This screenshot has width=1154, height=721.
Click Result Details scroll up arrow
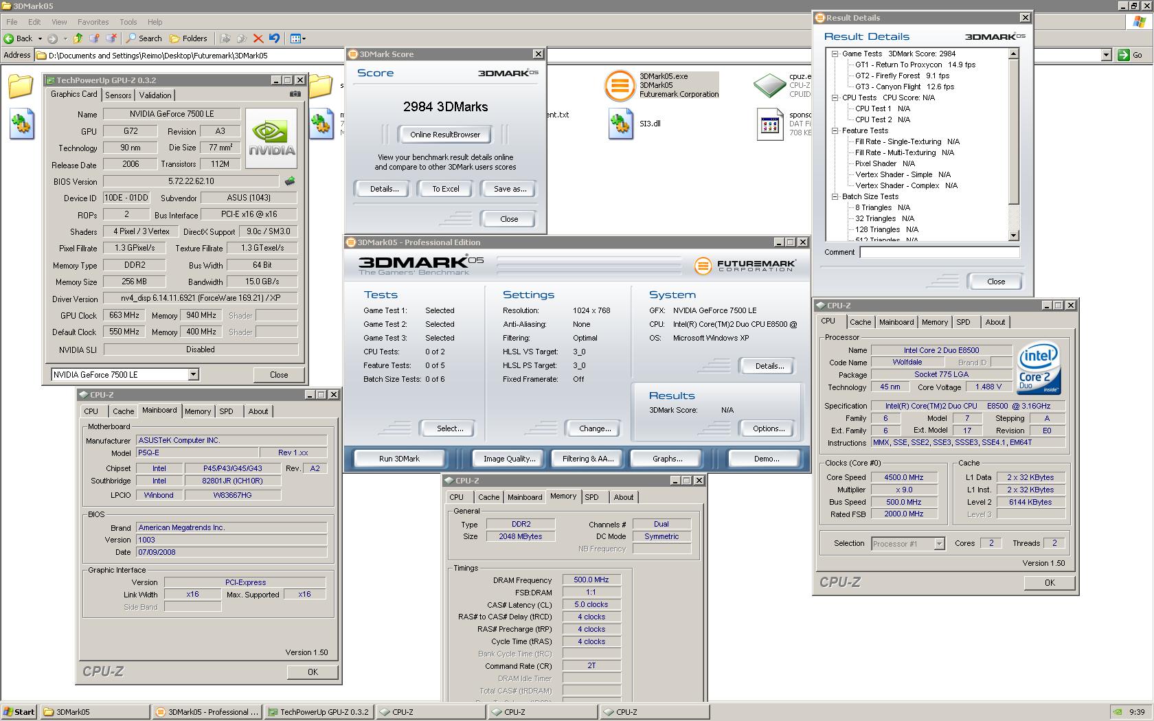pyautogui.click(x=1013, y=54)
